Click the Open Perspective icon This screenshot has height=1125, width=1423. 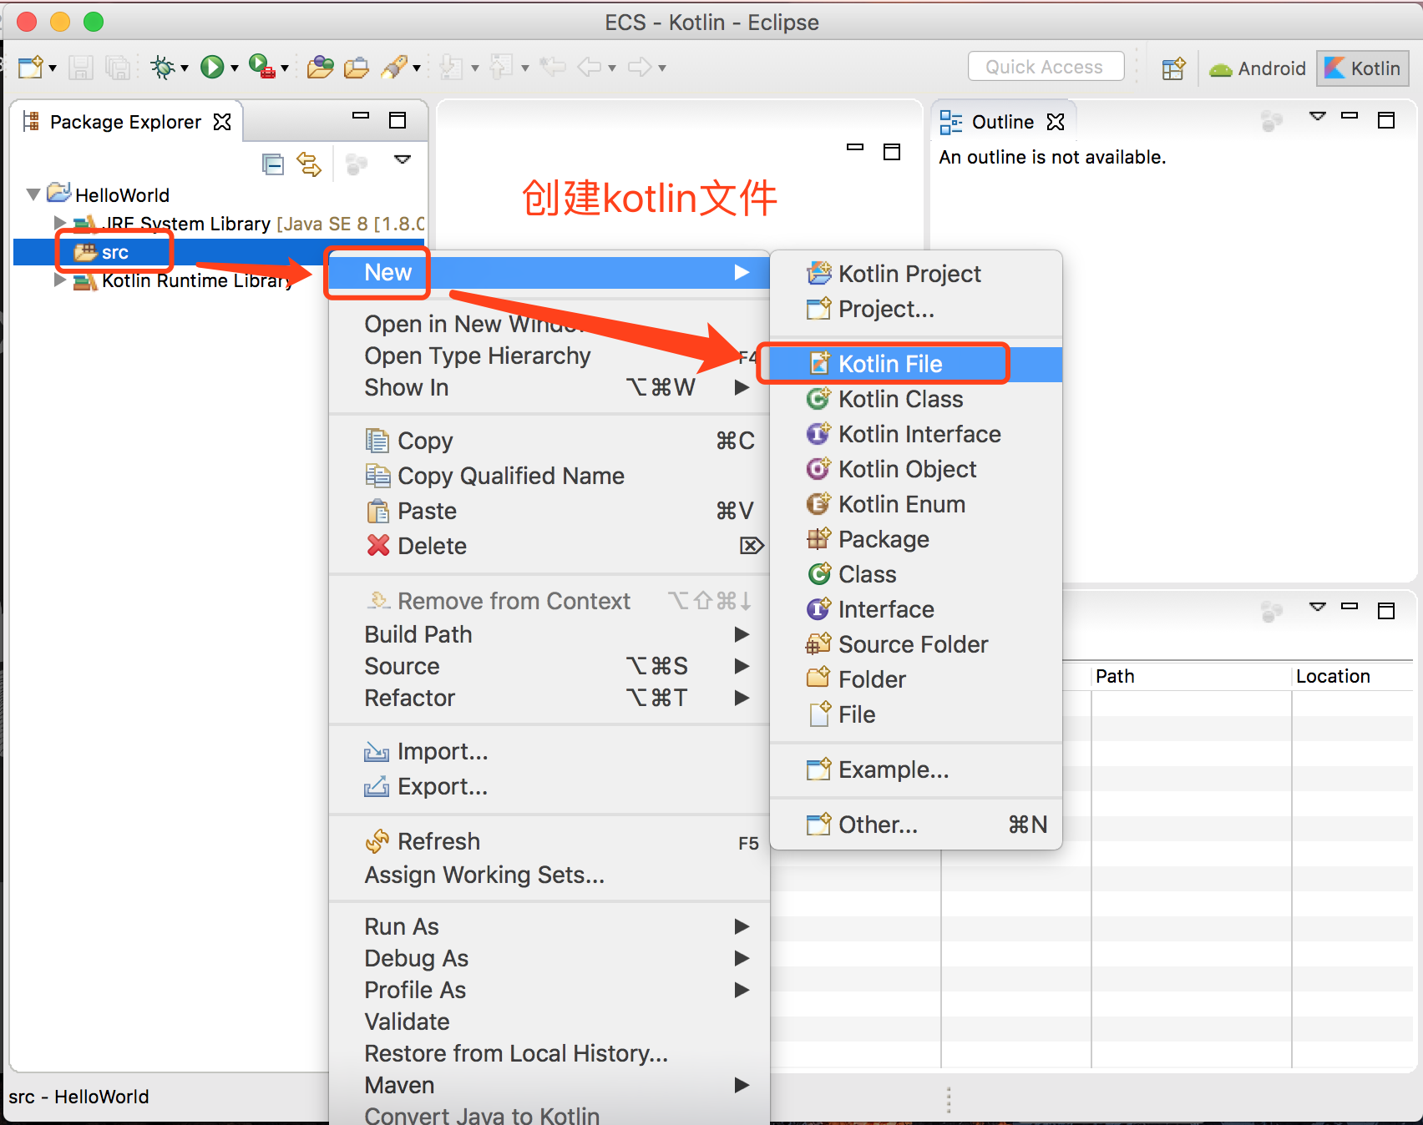point(1173,68)
